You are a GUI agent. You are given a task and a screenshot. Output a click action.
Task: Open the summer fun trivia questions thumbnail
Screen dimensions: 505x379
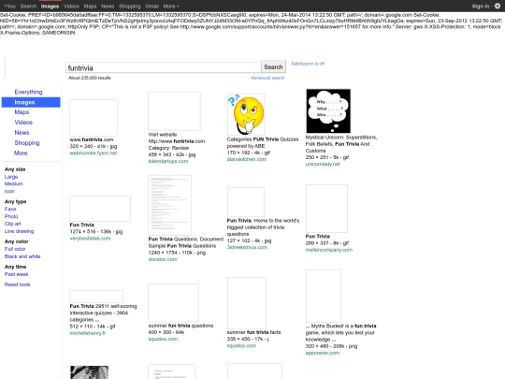tap(173, 303)
